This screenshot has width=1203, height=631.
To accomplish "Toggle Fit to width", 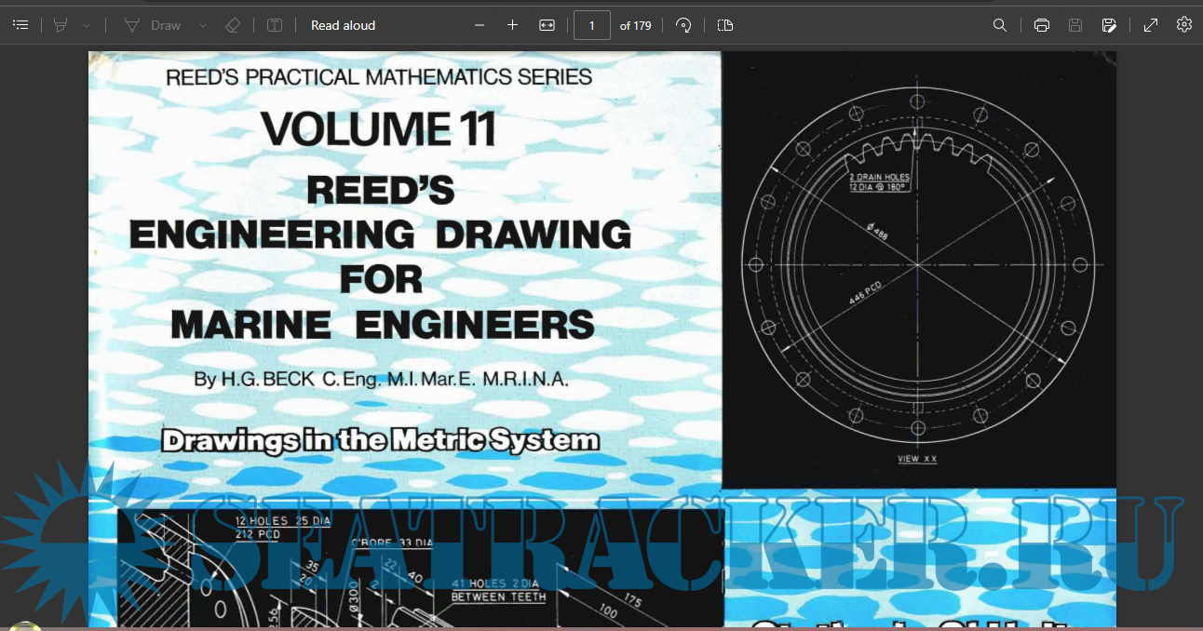I will 547,25.
